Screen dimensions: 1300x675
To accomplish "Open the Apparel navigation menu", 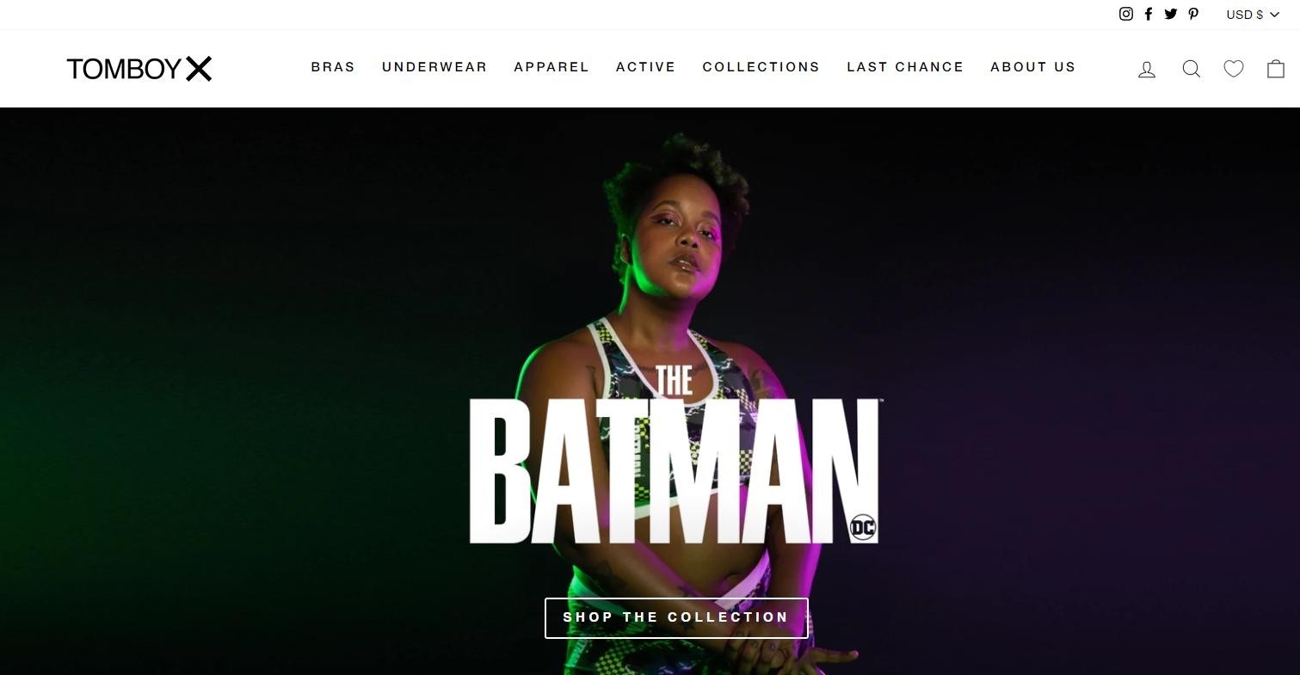I will (551, 67).
